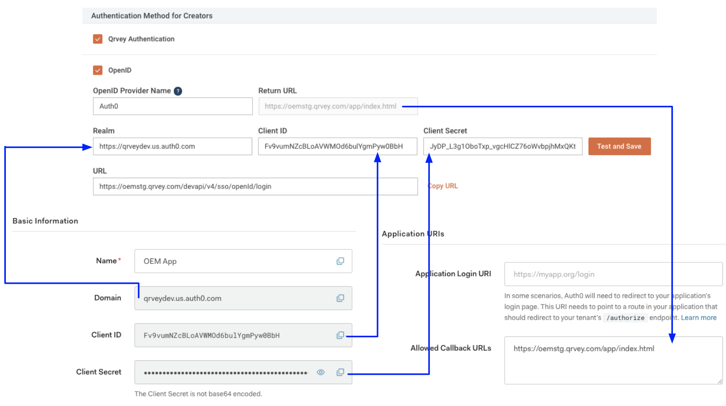726x406 pixels.
Task: Focus the Application Login URI input
Action: point(614,274)
